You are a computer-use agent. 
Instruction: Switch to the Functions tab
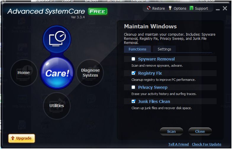click(x=137, y=49)
